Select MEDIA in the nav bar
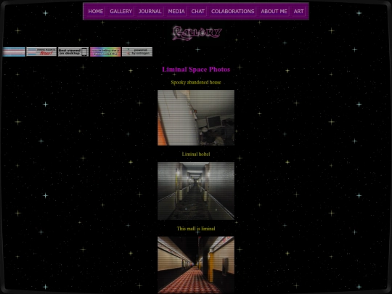 (176, 11)
